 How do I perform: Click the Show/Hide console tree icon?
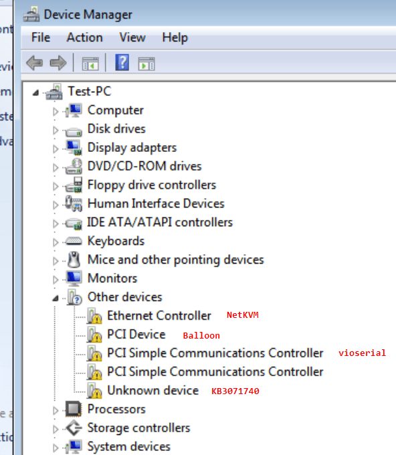[x=90, y=64]
